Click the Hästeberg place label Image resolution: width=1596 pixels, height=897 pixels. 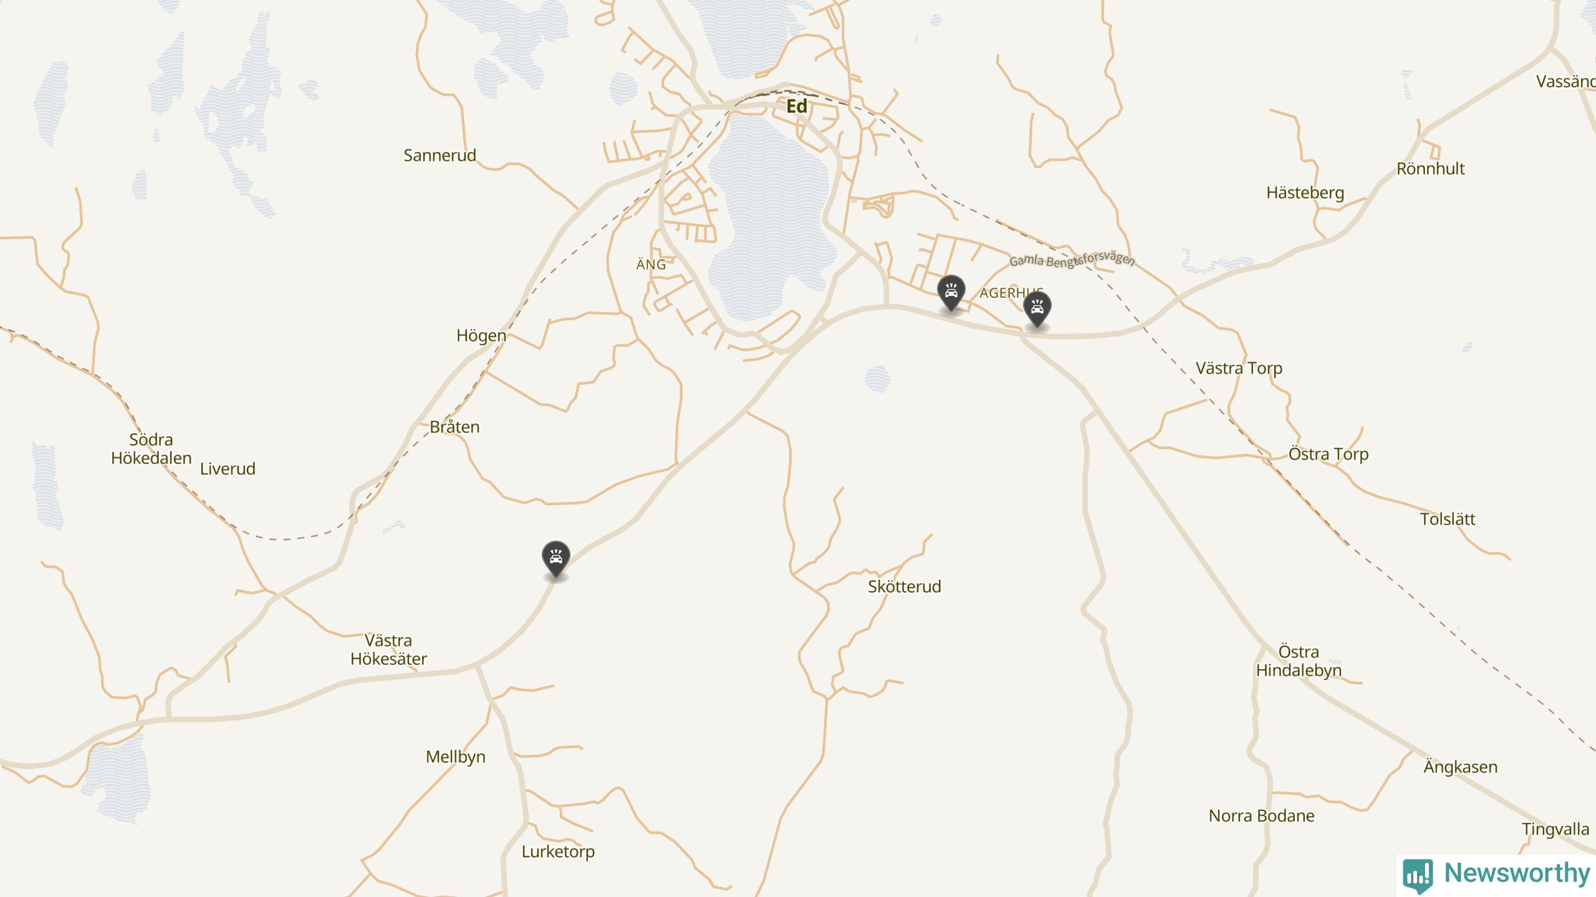[1305, 193]
